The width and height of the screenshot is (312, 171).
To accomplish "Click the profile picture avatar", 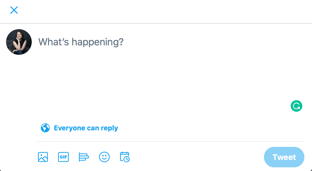I will [19, 42].
